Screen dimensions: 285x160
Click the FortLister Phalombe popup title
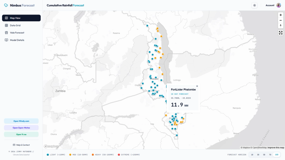point(183,90)
